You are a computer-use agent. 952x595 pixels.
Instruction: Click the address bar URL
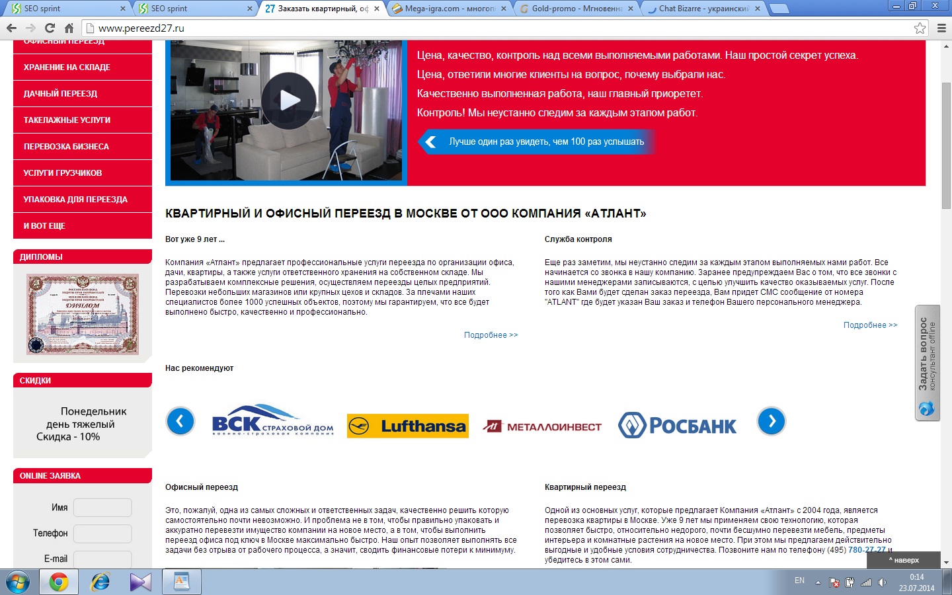(x=141, y=28)
